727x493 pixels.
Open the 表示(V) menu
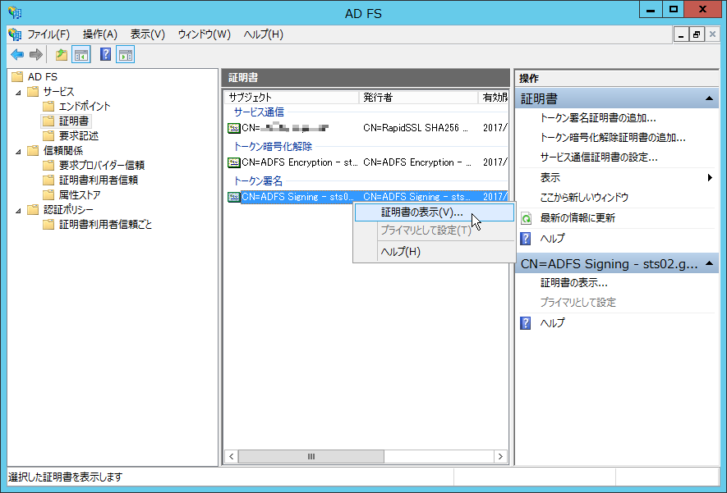tap(147, 34)
